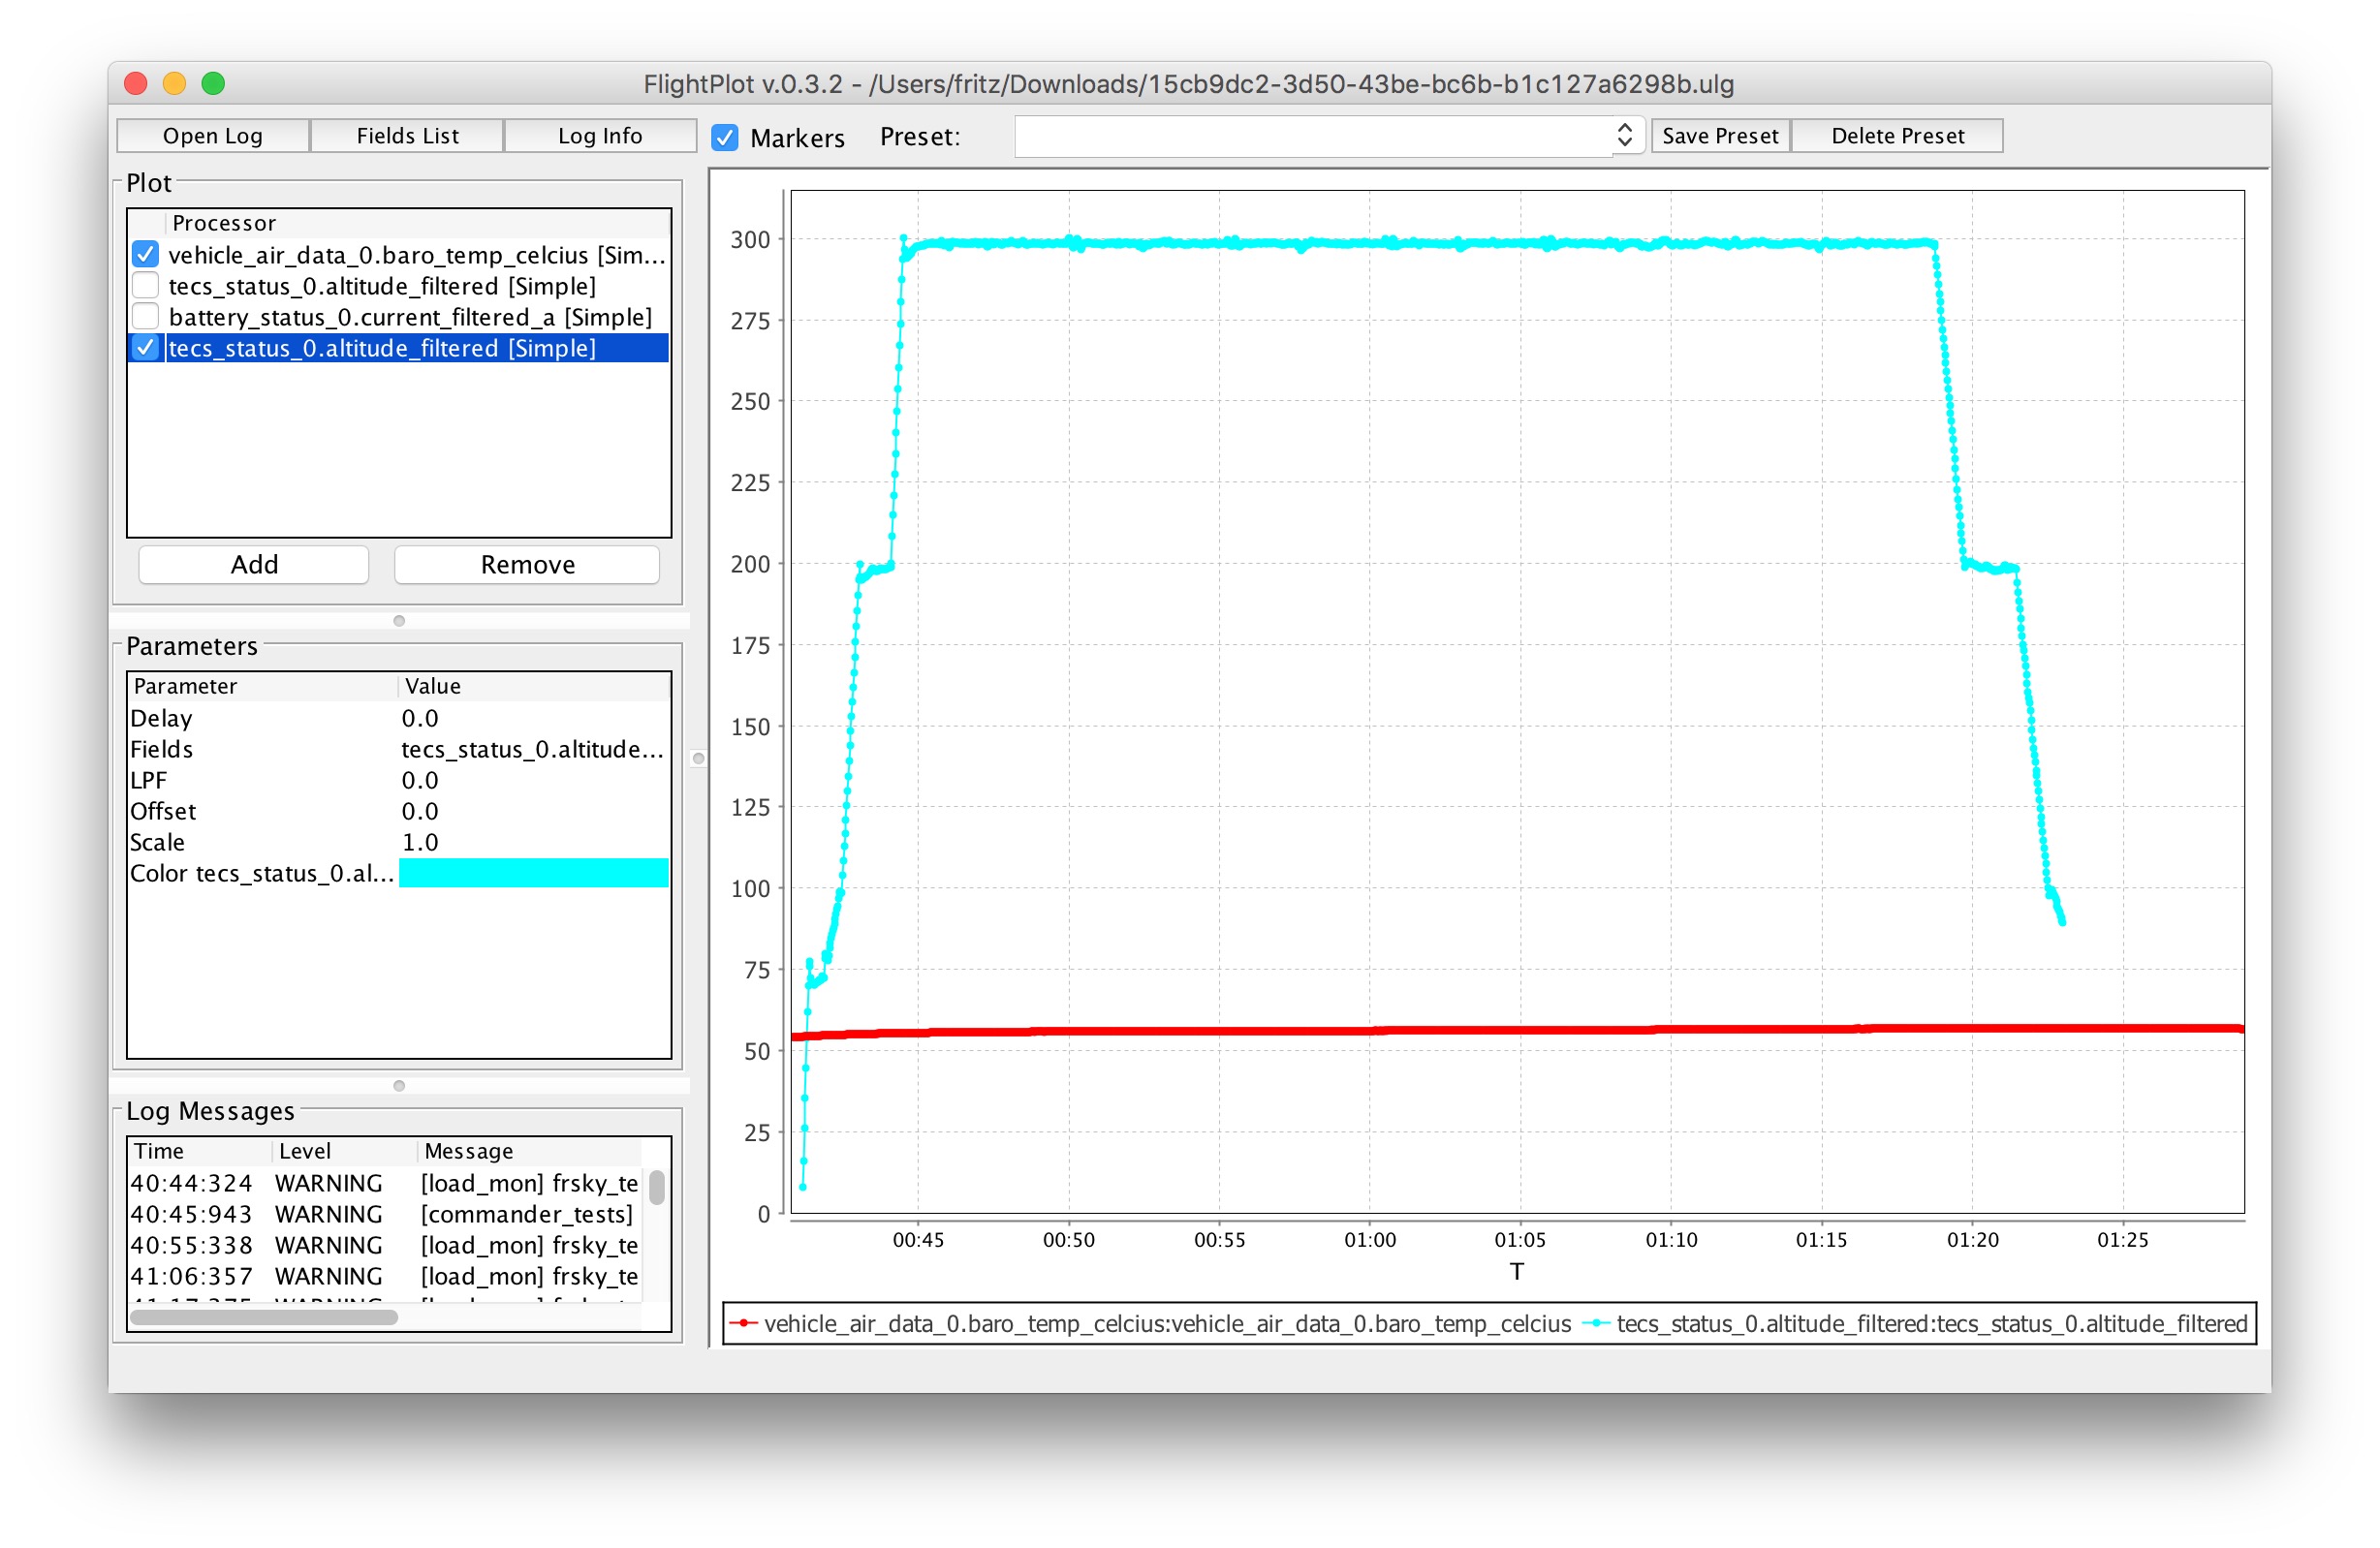Click the 300 value axis label
2380x1548 pixels.
point(750,240)
